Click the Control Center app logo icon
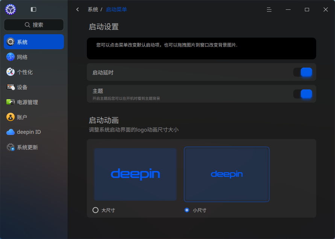Viewport: 335px width, 239px height. (x=11, y=9)
